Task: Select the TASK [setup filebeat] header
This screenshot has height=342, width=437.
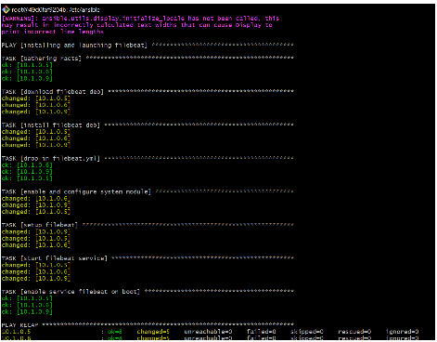Action: [x=148, y=225]
